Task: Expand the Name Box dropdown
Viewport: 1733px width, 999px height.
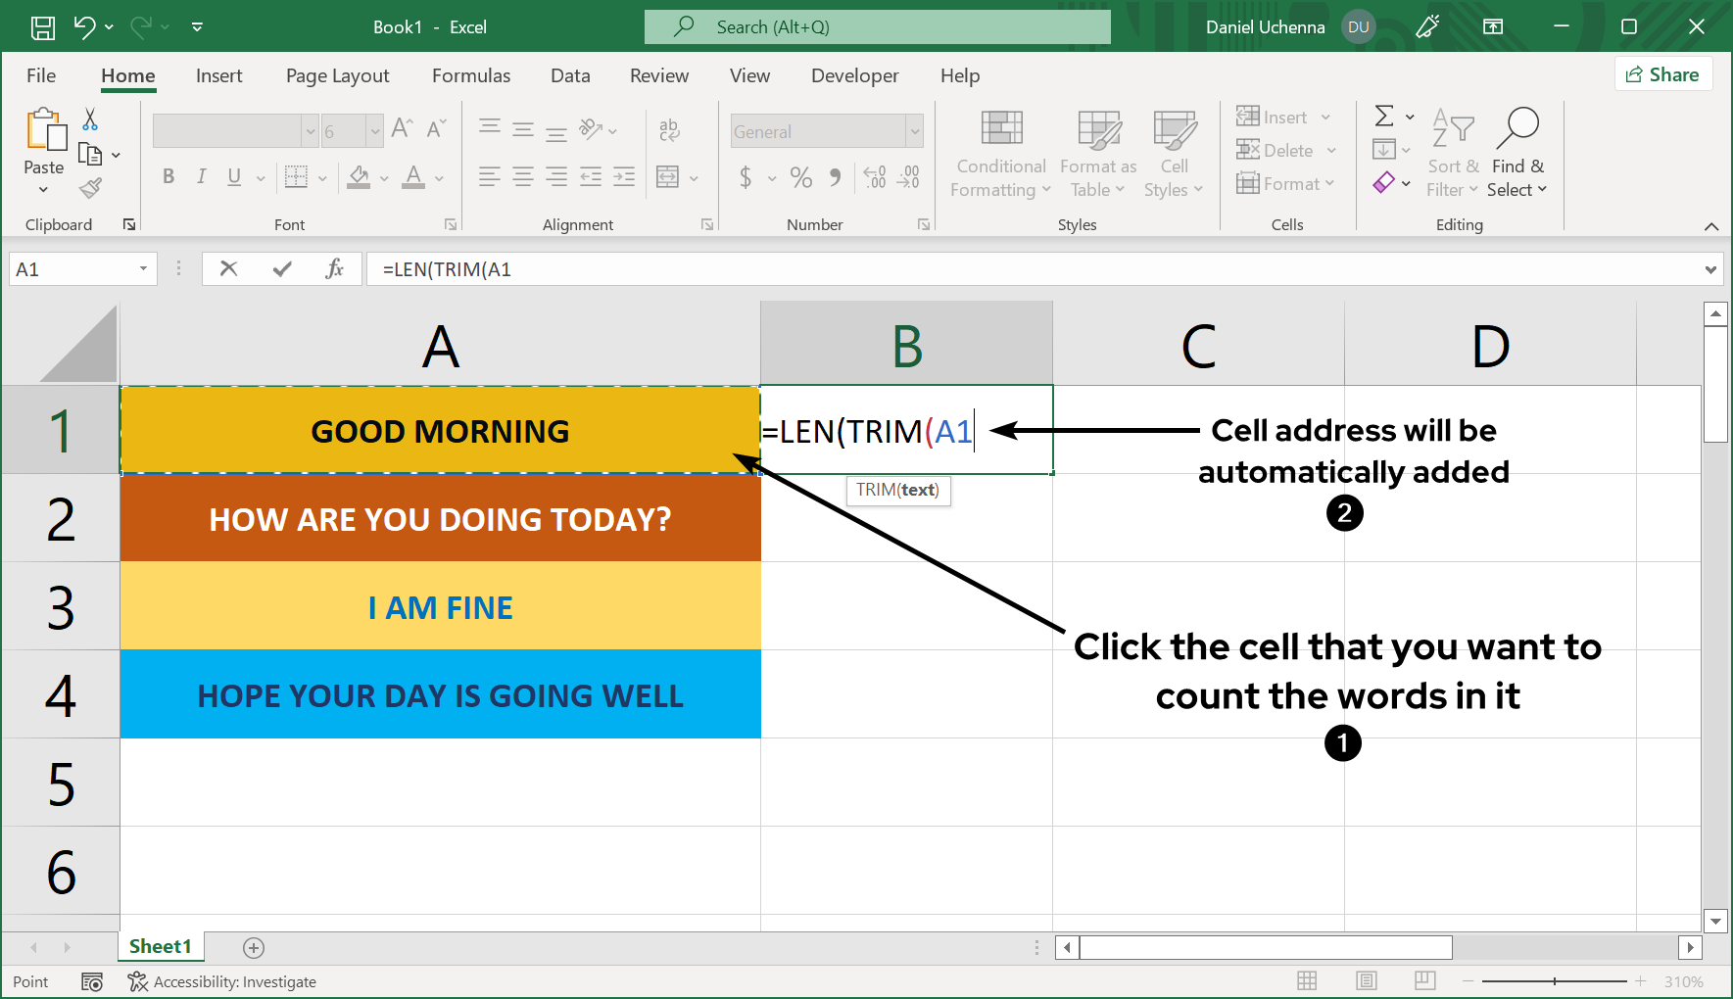Action: tap(143, 268)
